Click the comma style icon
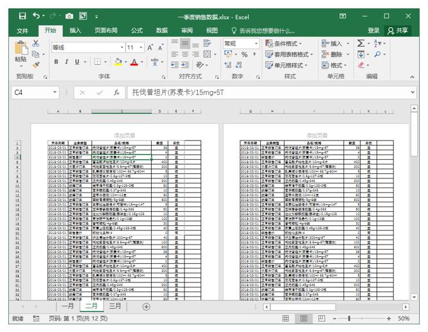This screenshot has width=428, height=332. [254, 55]
